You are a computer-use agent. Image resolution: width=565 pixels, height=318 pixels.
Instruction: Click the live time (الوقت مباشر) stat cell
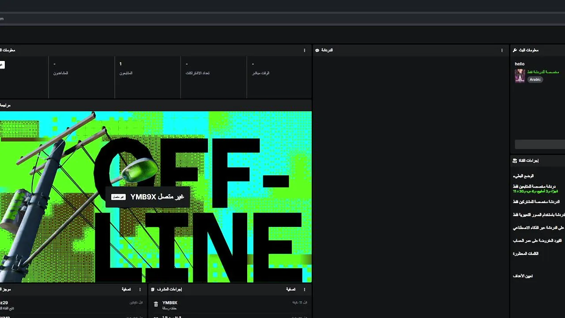(279, 77)
